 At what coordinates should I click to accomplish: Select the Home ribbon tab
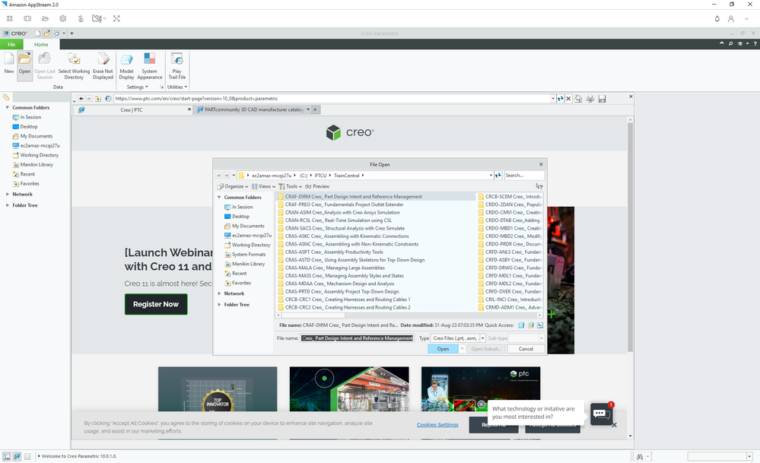[x=41, y=44]
